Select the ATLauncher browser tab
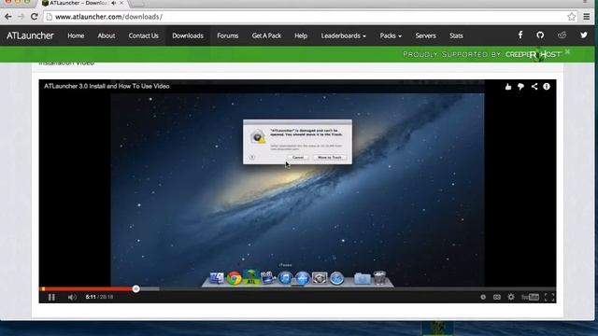The width and height of the screenshot is (598, 336). (x=83, y=4)
